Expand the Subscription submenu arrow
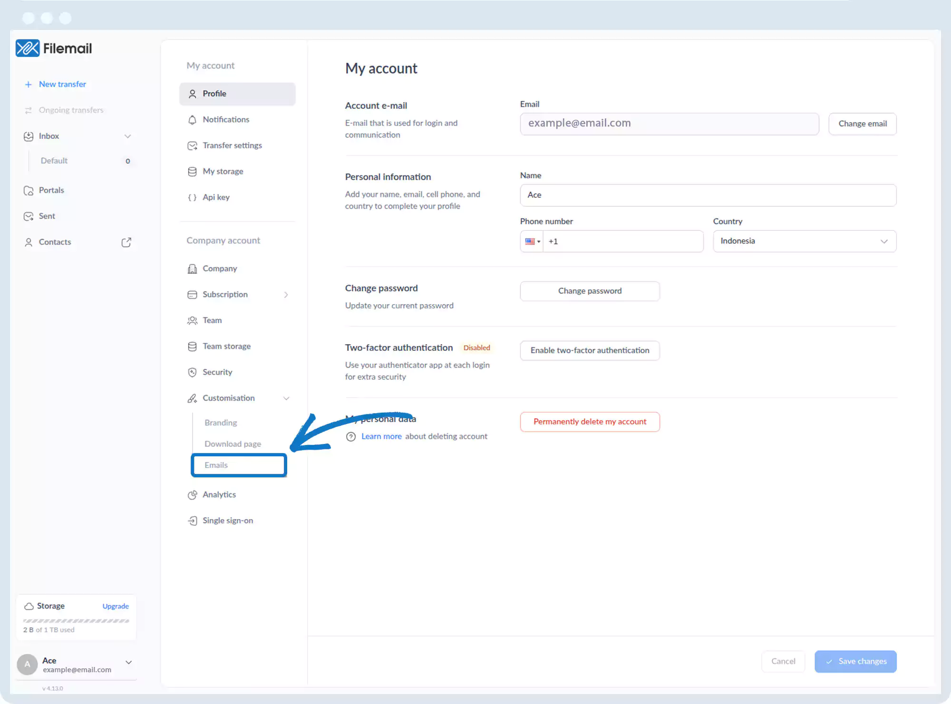The height and width of the screenshot is (704, 951). [x=286, y=295]
